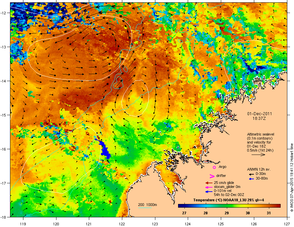Click the temperature color bar at 27

point(184,206)
